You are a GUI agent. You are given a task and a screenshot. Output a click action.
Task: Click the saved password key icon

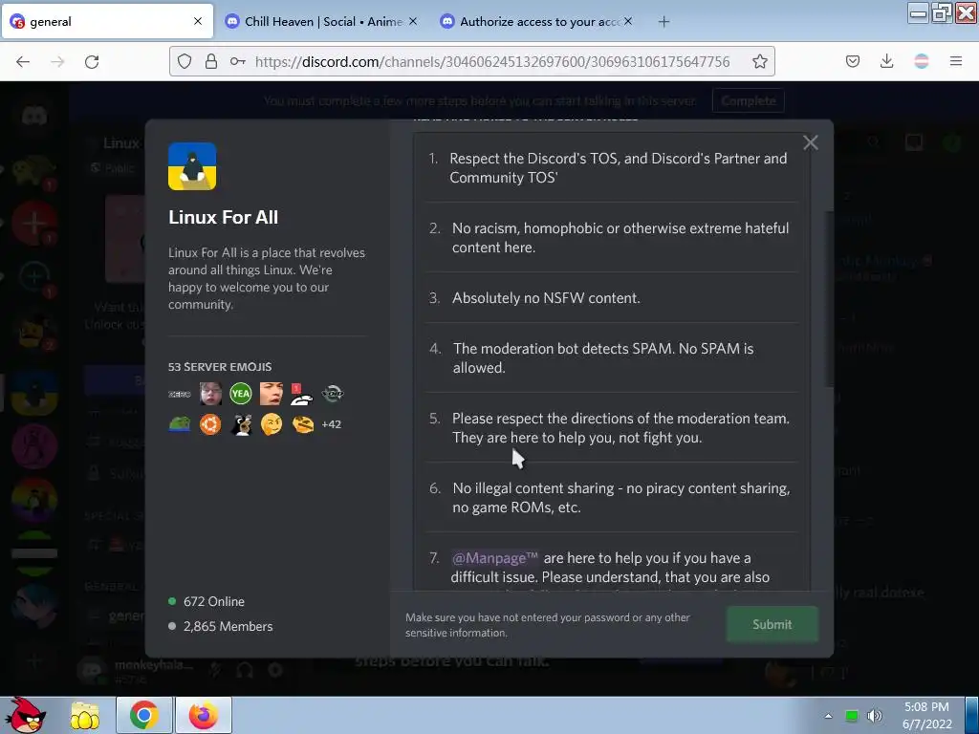(x=237, y=61)
